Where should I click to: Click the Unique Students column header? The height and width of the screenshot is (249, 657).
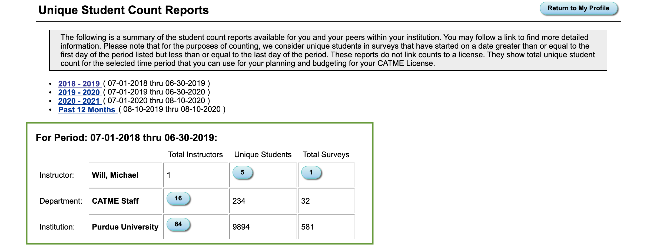[263, 154]
